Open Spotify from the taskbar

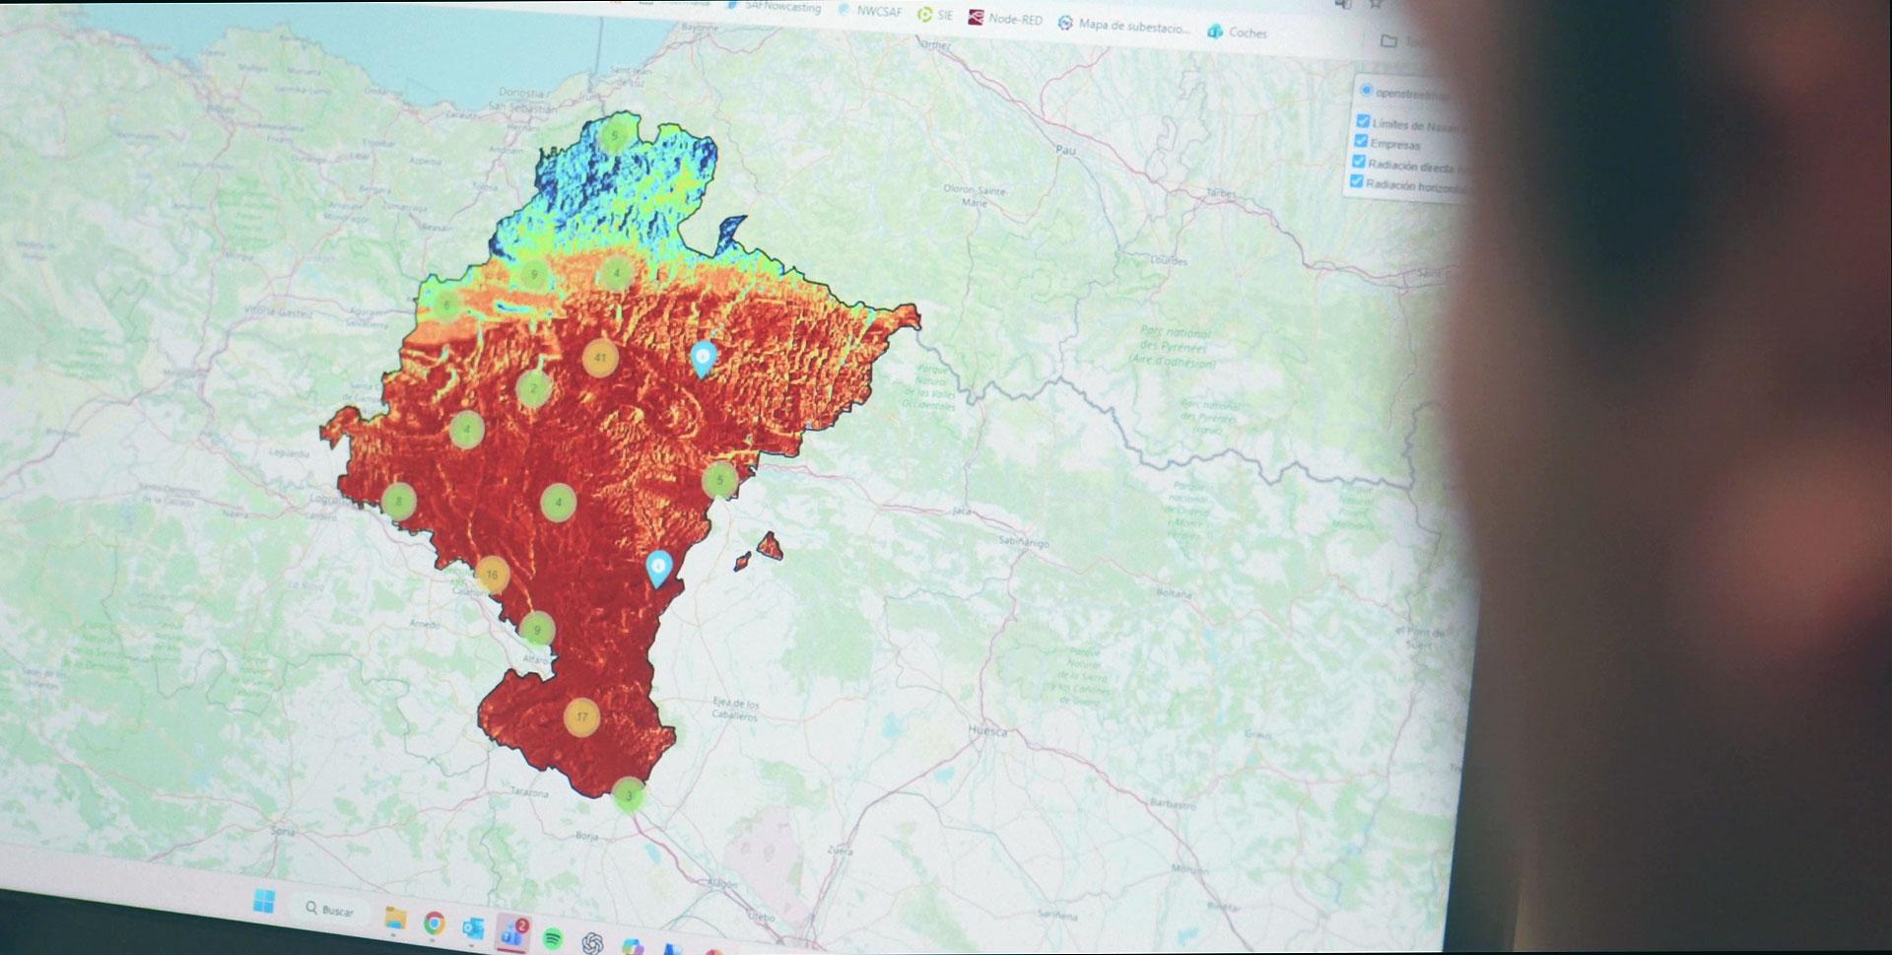[553, 938]
